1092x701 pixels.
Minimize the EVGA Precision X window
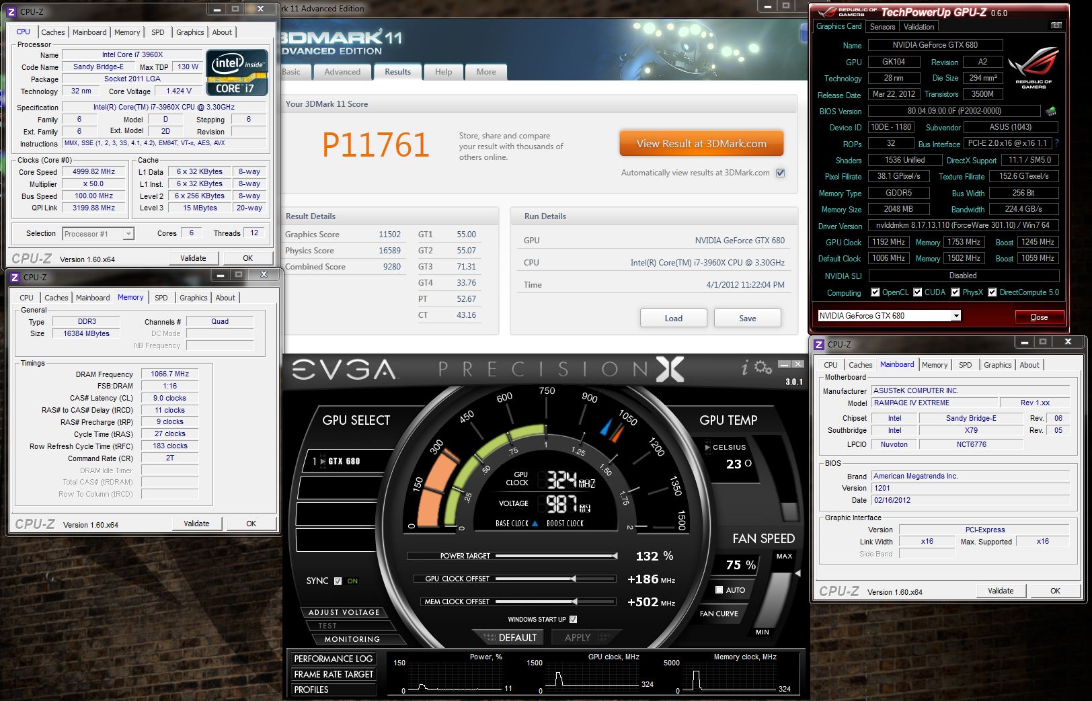coord(784,364)
